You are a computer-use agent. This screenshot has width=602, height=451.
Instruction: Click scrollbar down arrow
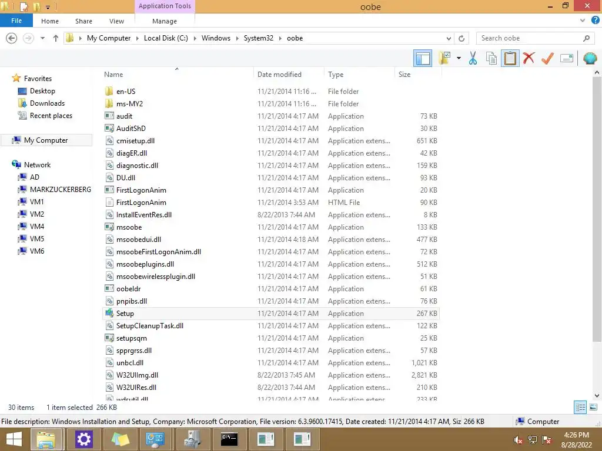point(597,395)
